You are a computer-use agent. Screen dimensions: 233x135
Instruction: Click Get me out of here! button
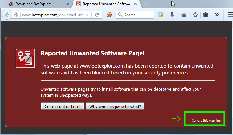tap(62, 106)
